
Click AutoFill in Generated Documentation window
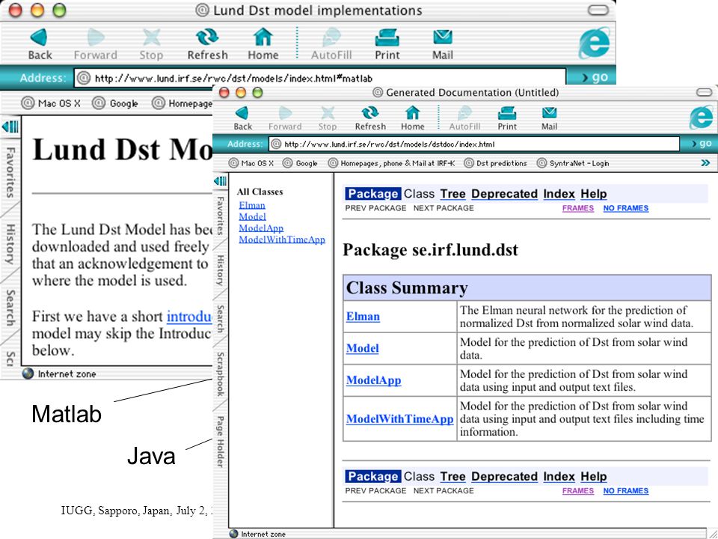pos(464,119)
